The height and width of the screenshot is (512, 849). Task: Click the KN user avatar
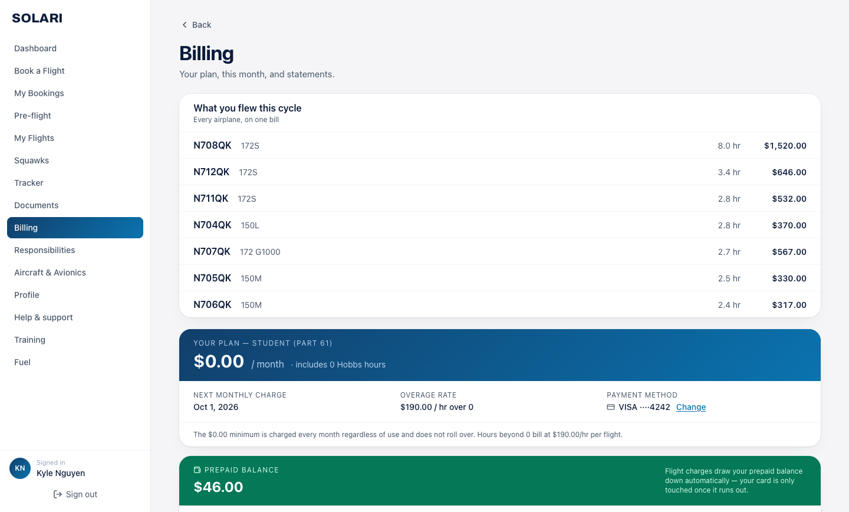20,468
